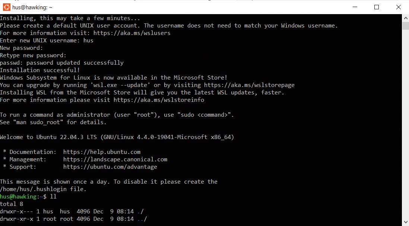This screenshot has width=409, height=226.
Task: Click the ../ parent directory entry
Action: 142,219
